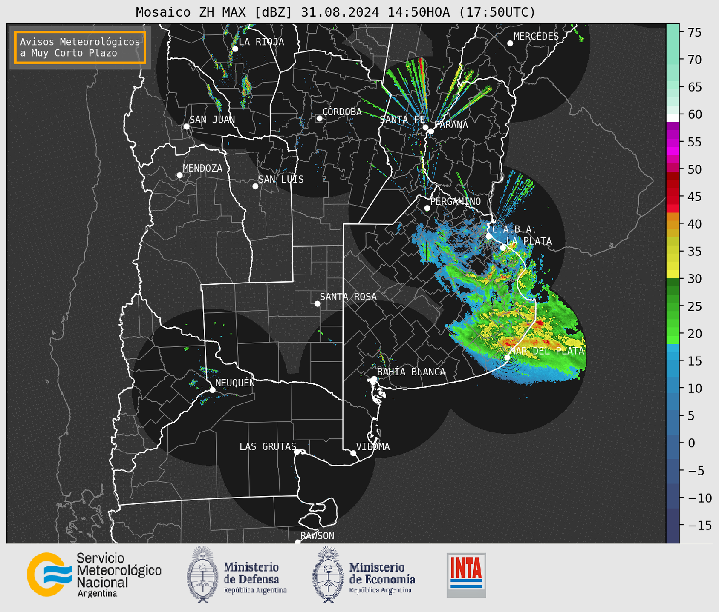Click the C.A.B.A. city label
The image size is (719, 612).
[514, 229]
